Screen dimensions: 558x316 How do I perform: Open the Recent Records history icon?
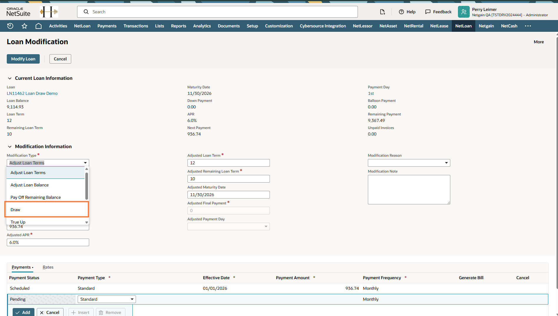click(10, 26)
